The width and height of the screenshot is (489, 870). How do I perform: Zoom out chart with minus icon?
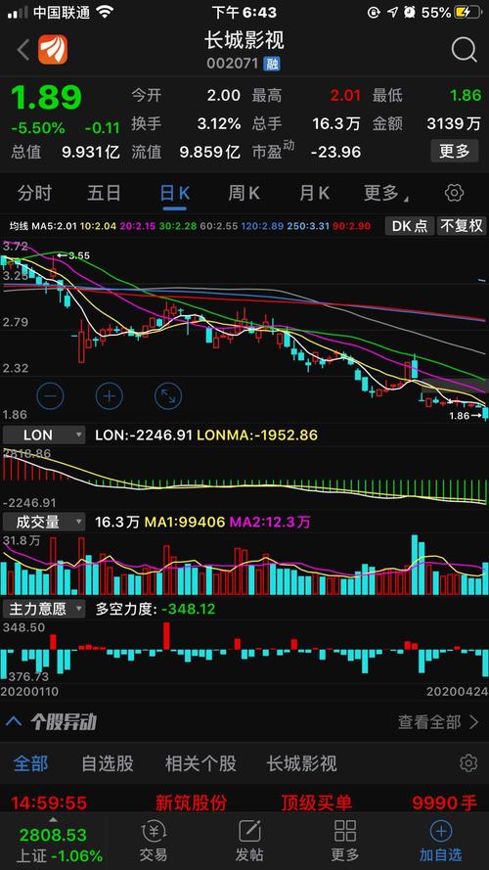coord(51,396)
